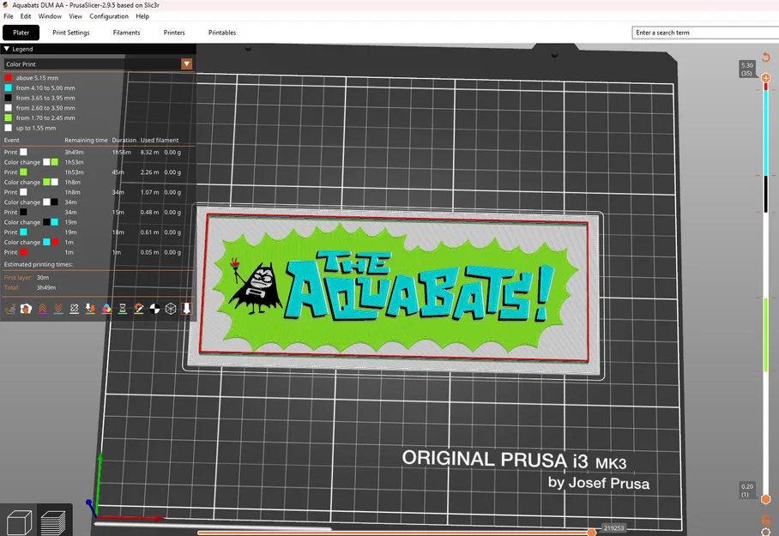Click the green segment of the vertical layer slider

click(765, 334)
